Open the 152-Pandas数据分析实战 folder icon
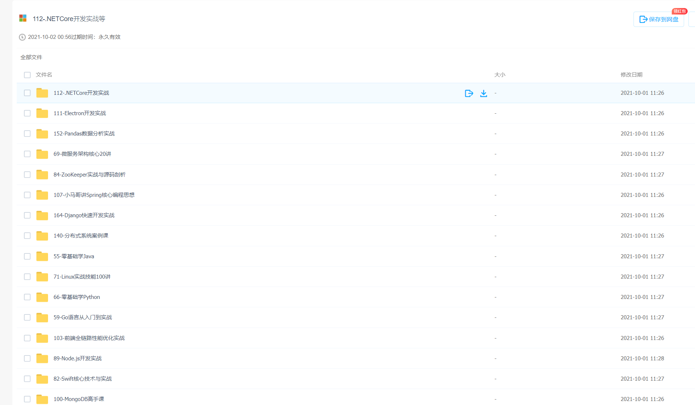This screenshot has height=405, width=695. point(42,134)
